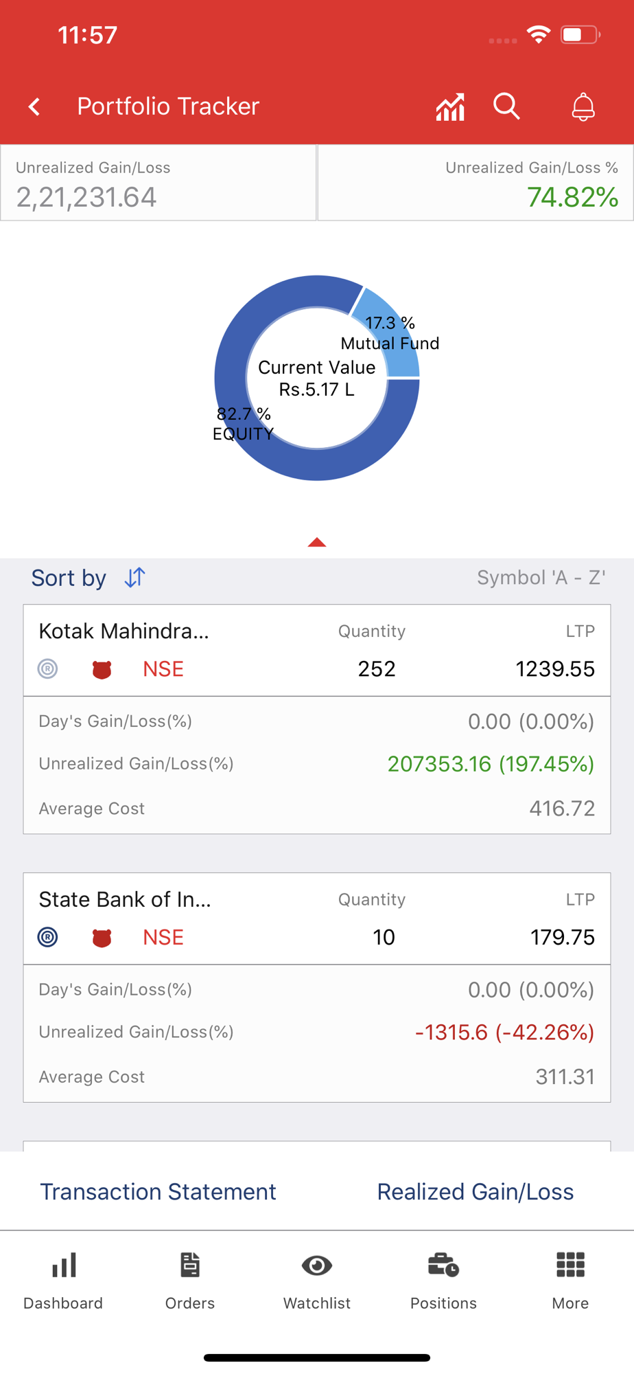Go back using the header arrow
Image resolution: width=634 pixels, height=1374 pixels.
[x=34, y=106]
